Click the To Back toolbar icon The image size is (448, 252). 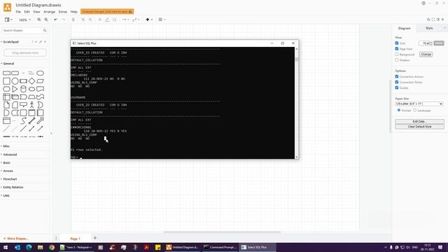pos(90,20)
